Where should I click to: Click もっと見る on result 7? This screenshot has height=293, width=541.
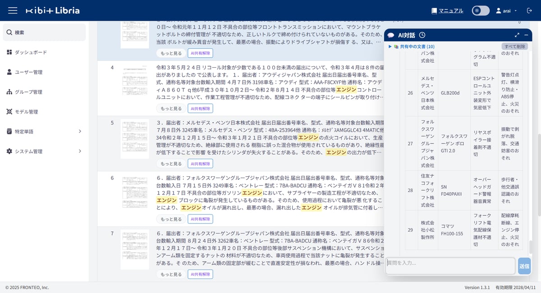tap(171, 274)
